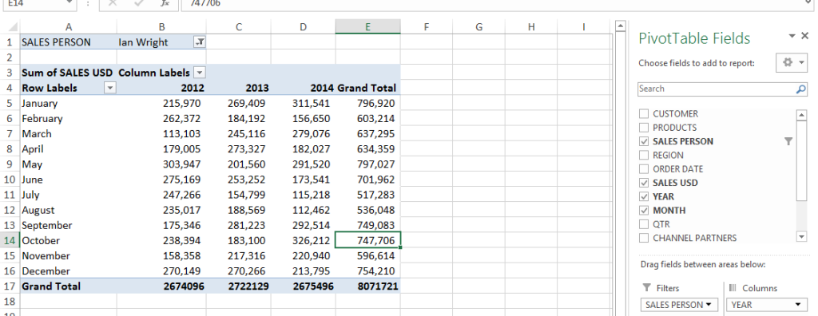
Task: Click the select-all corner of the worksheet
Action: pyautogui.click(x=10, y=27)
